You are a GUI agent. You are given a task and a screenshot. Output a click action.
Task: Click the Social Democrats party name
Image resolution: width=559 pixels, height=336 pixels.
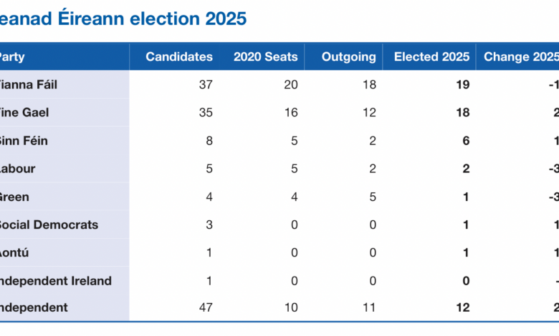pyautogui.click(x=47, y=224)
